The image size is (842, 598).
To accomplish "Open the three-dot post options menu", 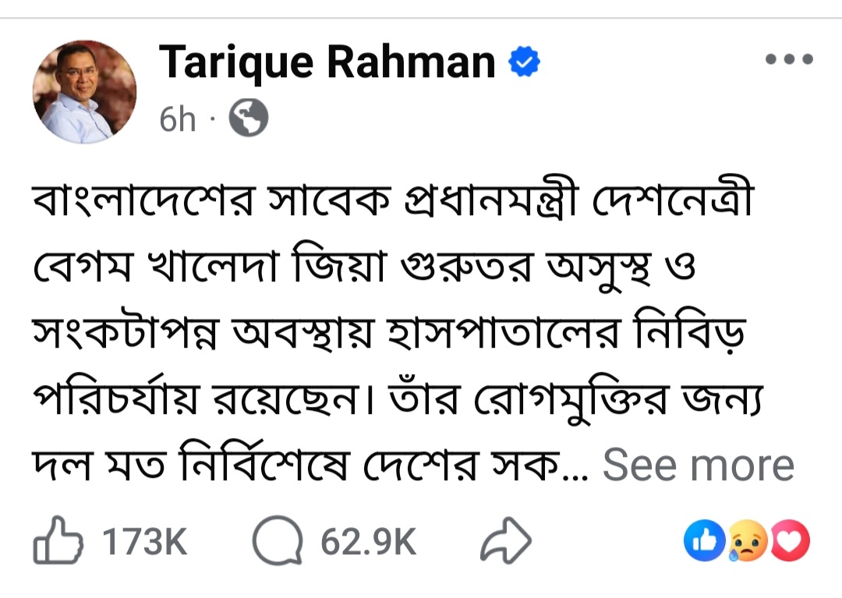I will [789, 59].
